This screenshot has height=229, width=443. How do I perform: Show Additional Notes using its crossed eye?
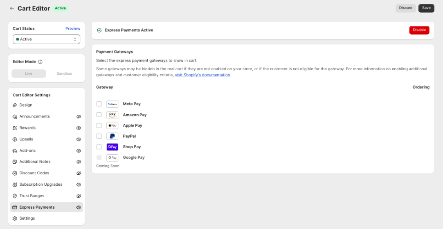pos(79,162)
